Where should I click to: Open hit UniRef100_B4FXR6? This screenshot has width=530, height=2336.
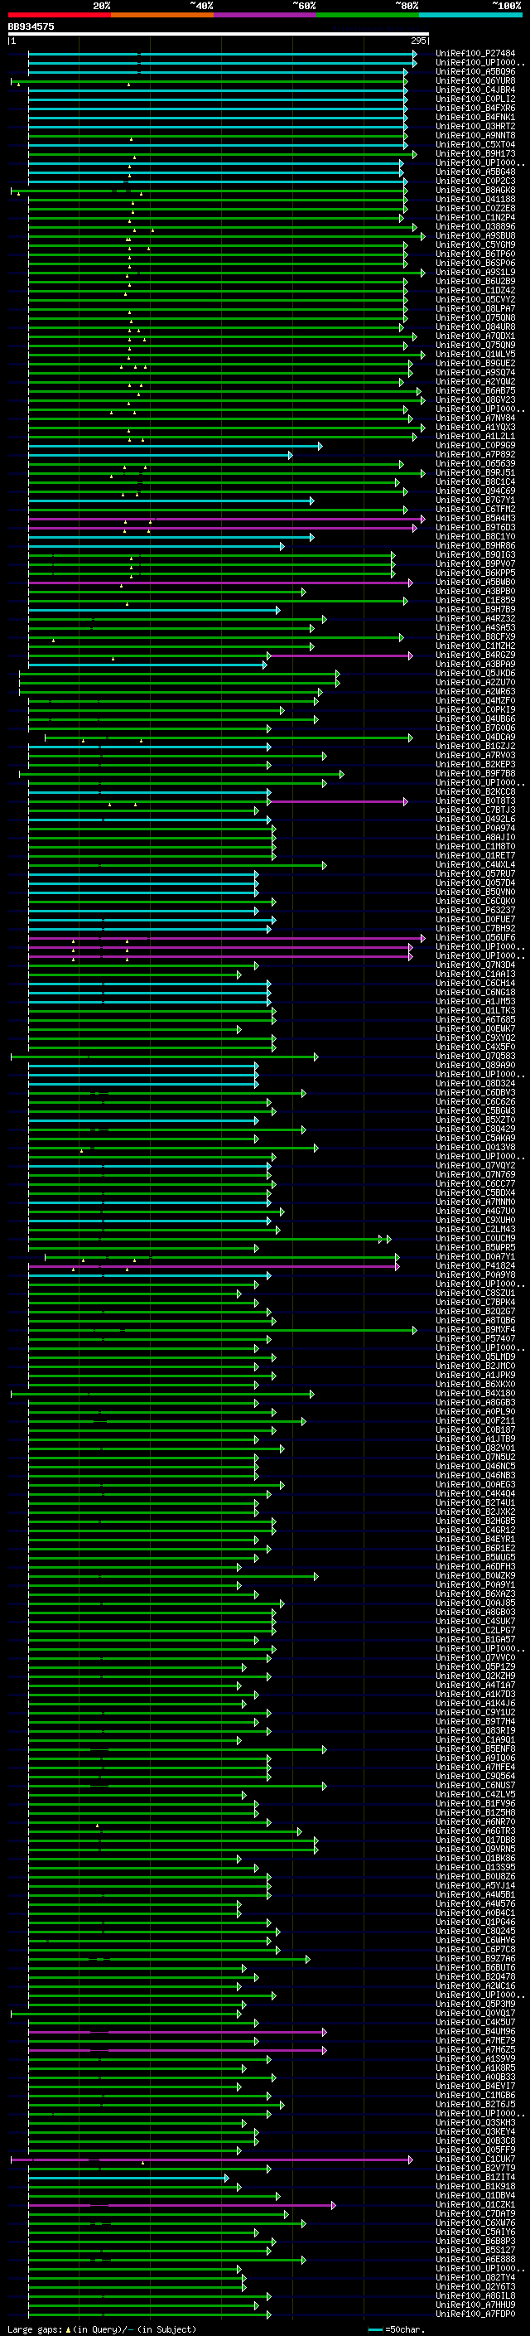coord(475,108)
